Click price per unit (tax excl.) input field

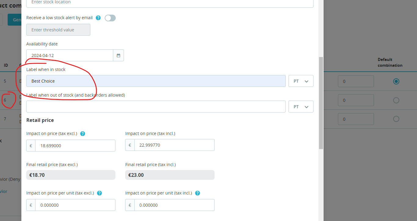tap(75, 205)
